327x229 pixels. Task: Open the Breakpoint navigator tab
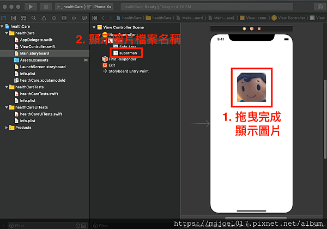click(x=74, y=18)
